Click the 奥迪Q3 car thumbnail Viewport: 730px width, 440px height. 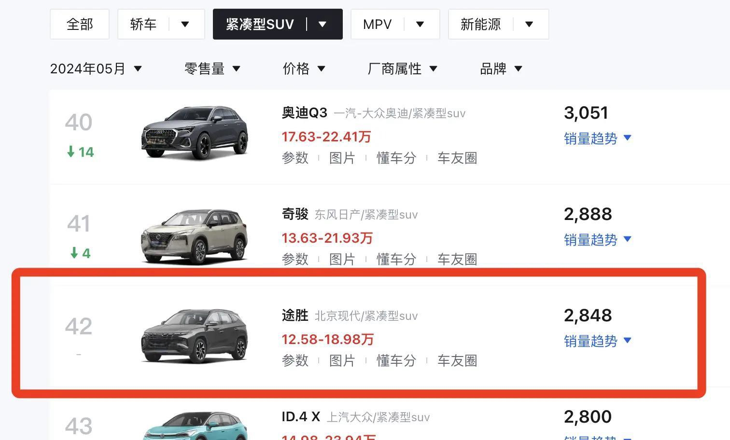tap(195, 133)
